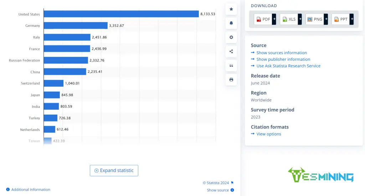Click the share icon
Viewport: 365px width, 196px height.
231,51
